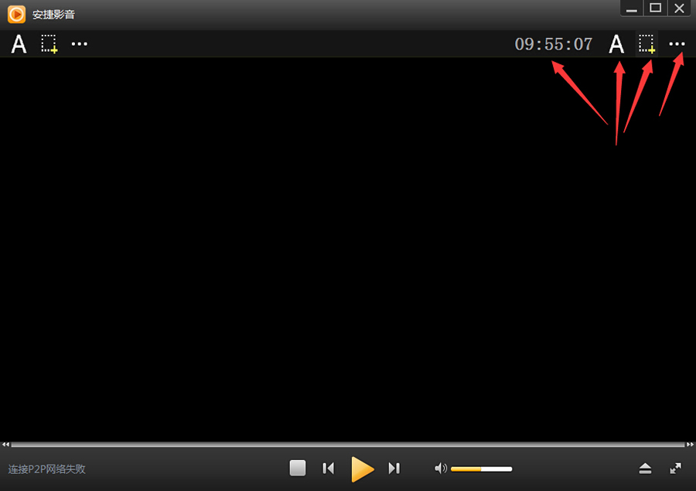Click the orange 安捷影音 app logo

[16, 14]
